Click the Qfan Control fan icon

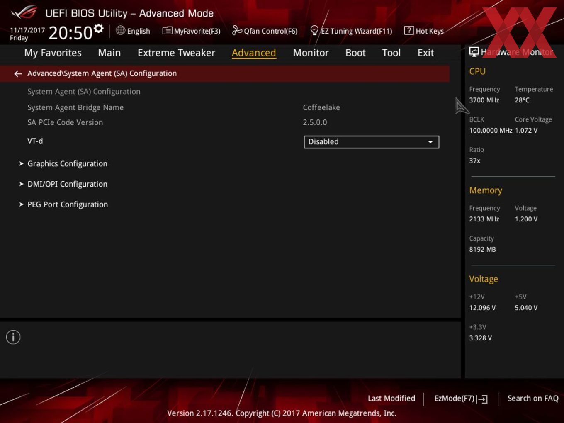click(237, 30)
